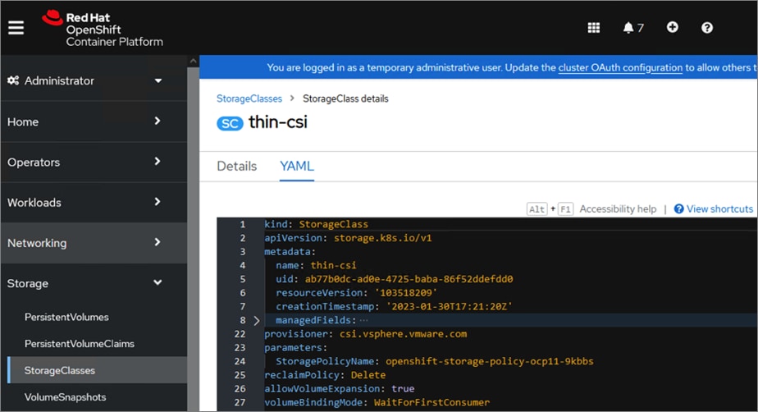
Task: Open the hamburger navigation menu
Action: click(x=16, y=28)
